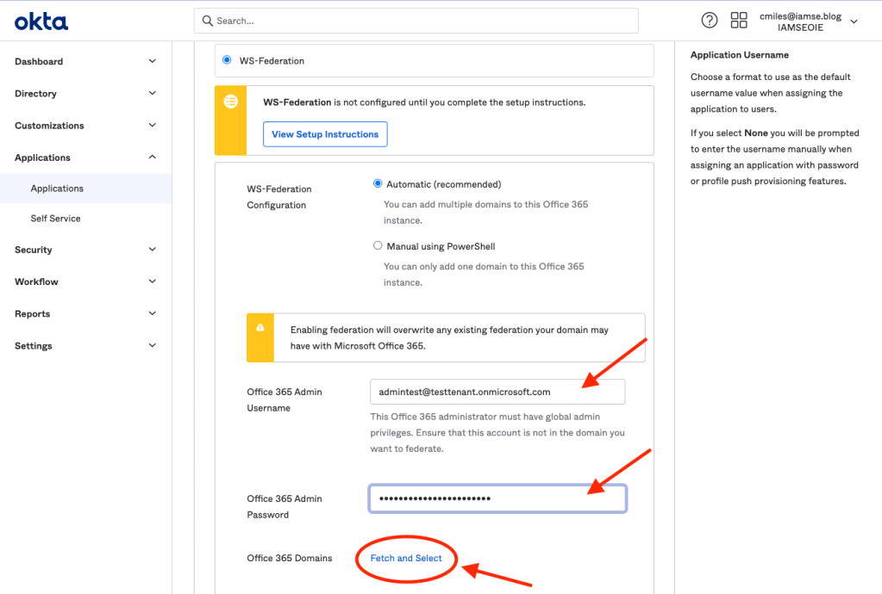Screen dimensions: 882x594
Task: Go to Applications sub-menu item
Action: (x=57, y=189)
